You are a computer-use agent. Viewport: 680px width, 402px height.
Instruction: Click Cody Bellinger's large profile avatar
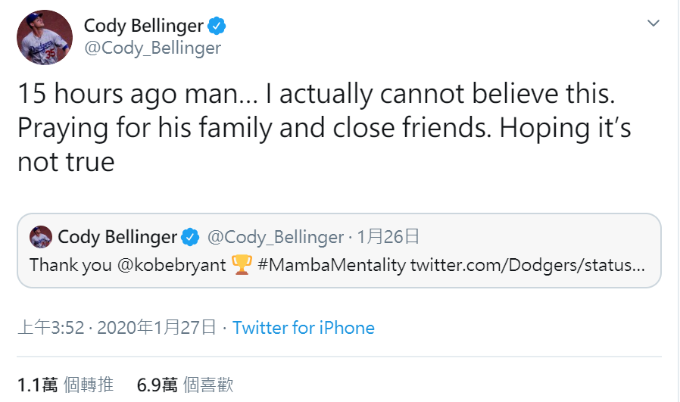click(x=45, y=38)
